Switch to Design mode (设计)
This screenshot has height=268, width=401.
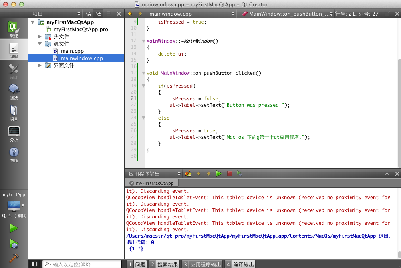[x=14, y=71]
